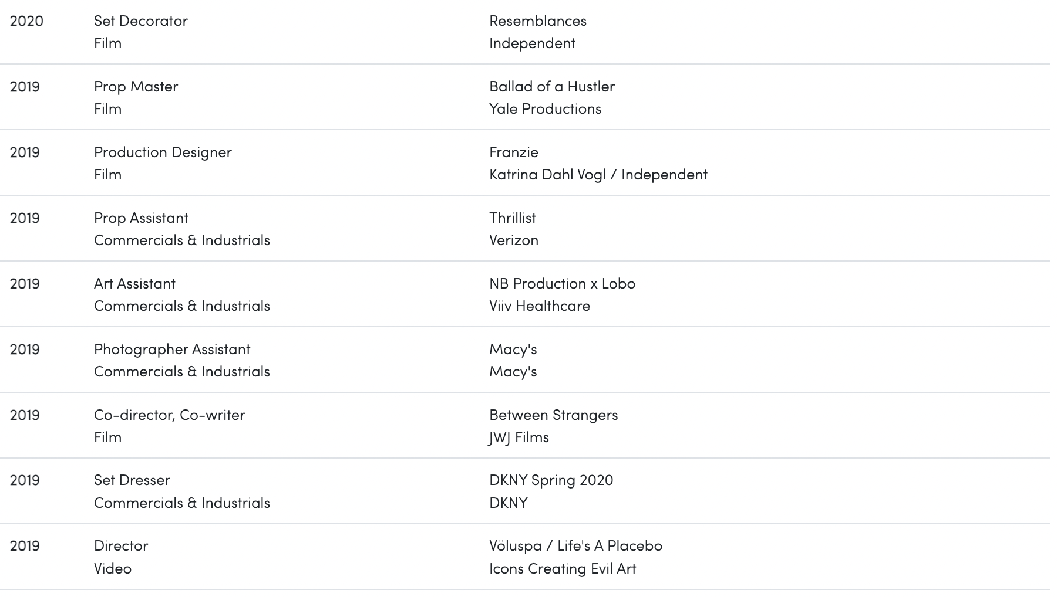Viewport: 1057px width, 597px height.
Task: Click the Photographer Assistant role
Action: point(172,350)
